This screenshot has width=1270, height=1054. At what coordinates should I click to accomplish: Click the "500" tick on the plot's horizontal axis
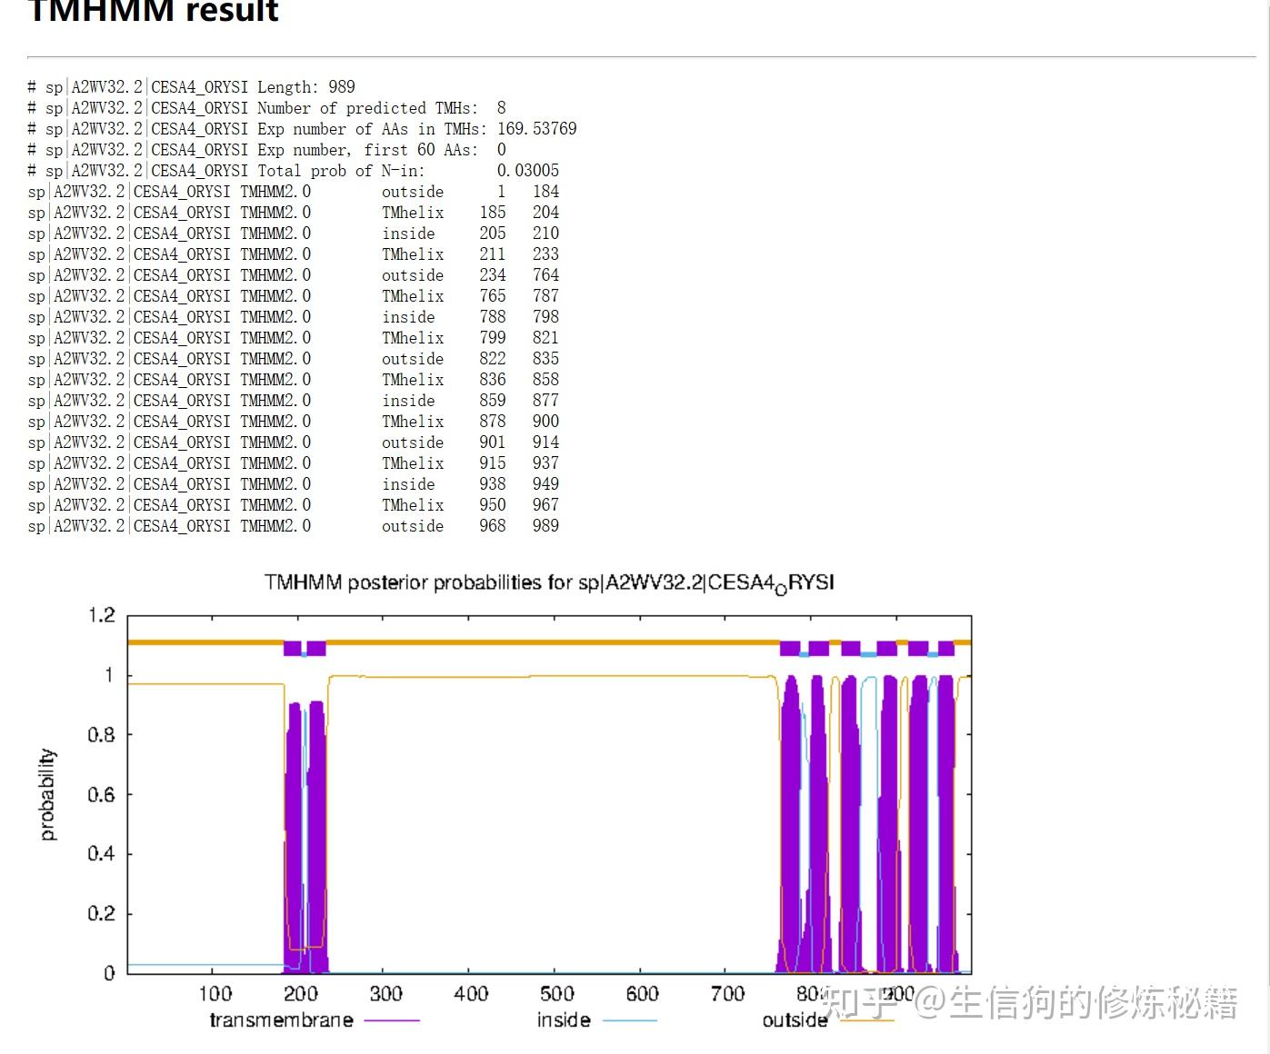[556, 994]
